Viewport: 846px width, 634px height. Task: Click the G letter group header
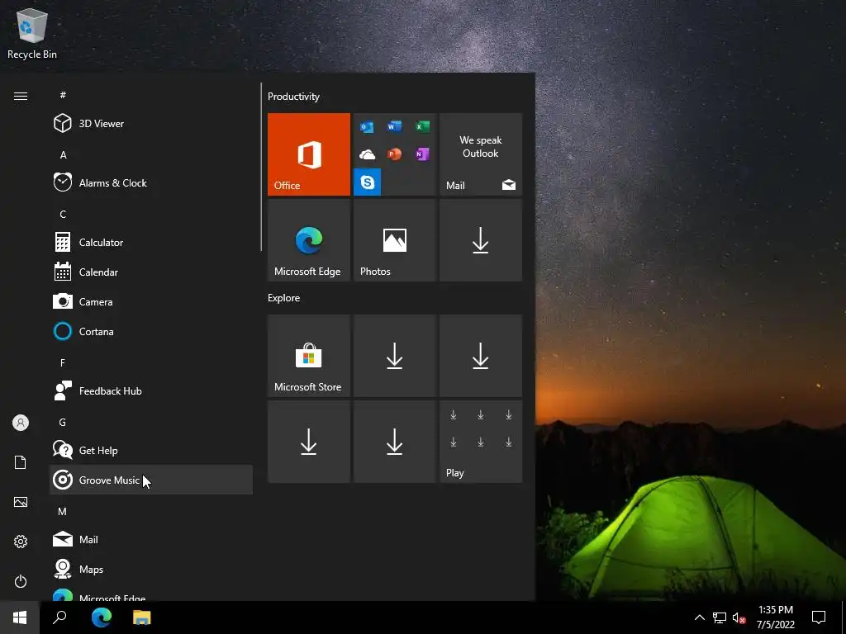pos(63,422)
